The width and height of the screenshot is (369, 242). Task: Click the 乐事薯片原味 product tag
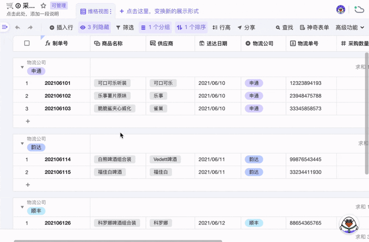[112, 96]
